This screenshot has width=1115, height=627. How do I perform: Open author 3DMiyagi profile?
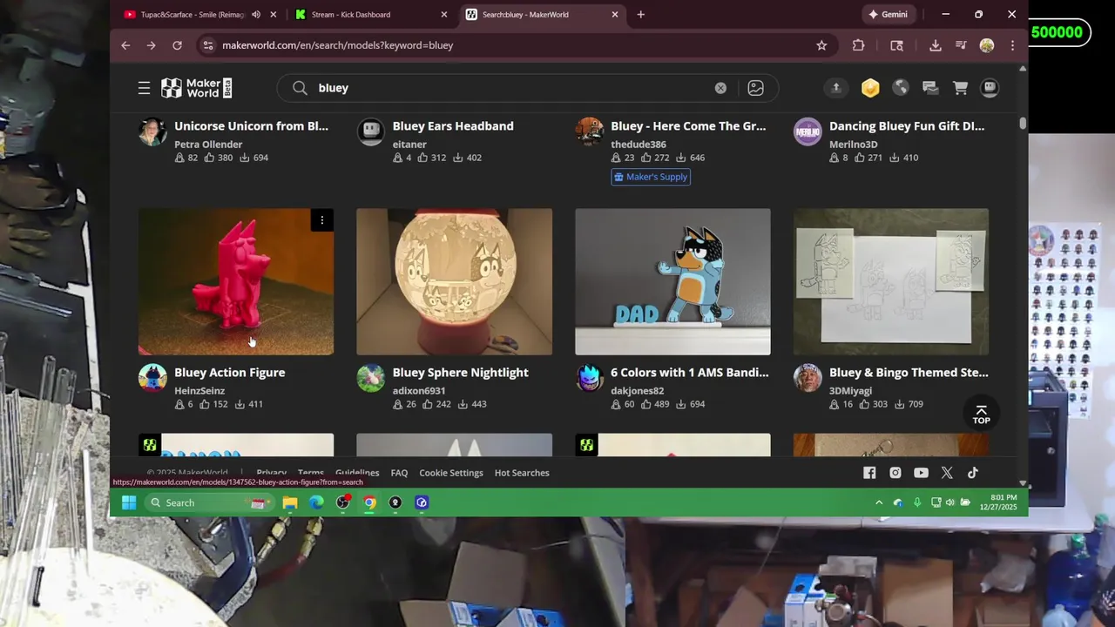[x=855, y=391]
